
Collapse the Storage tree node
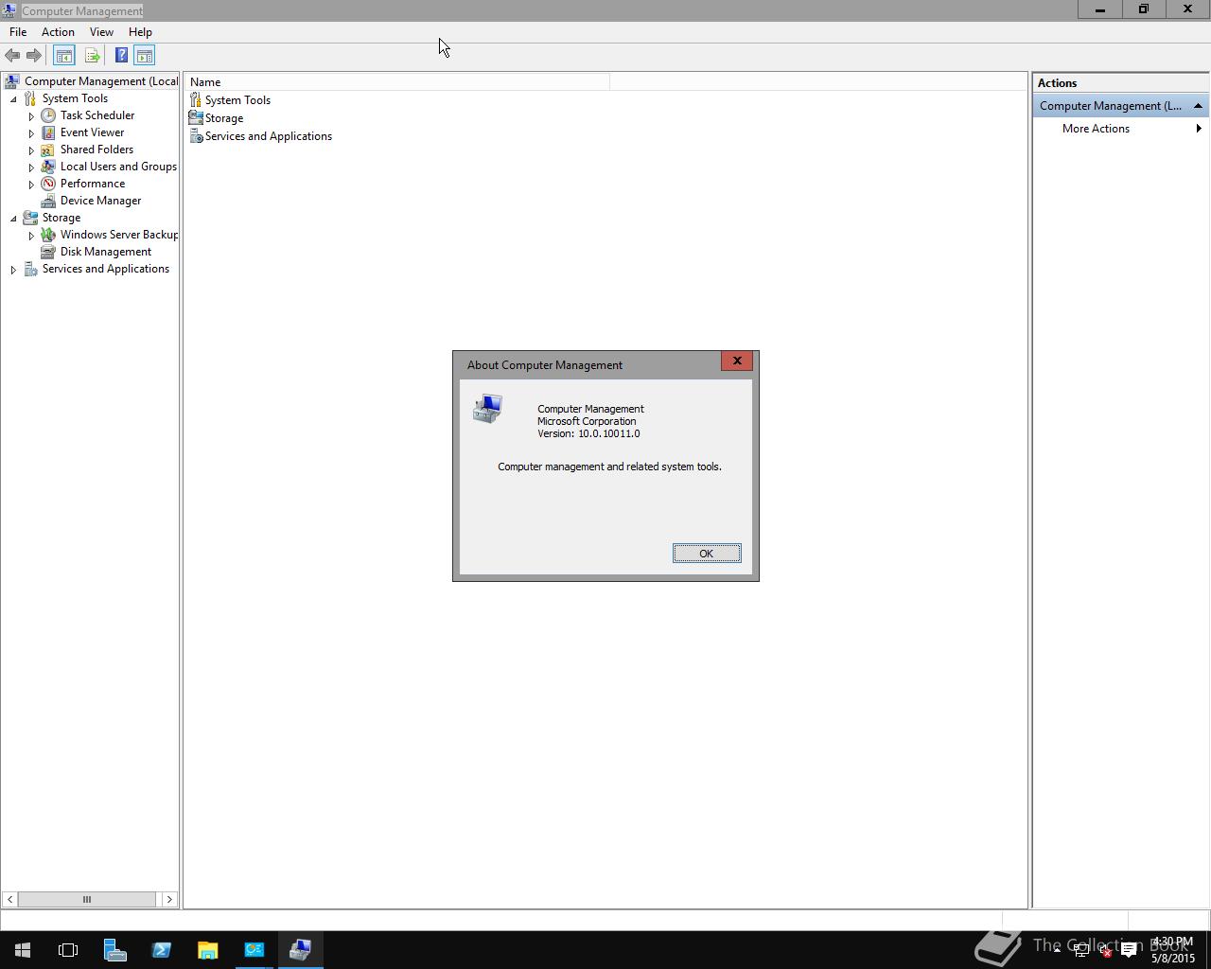point(13,219)
